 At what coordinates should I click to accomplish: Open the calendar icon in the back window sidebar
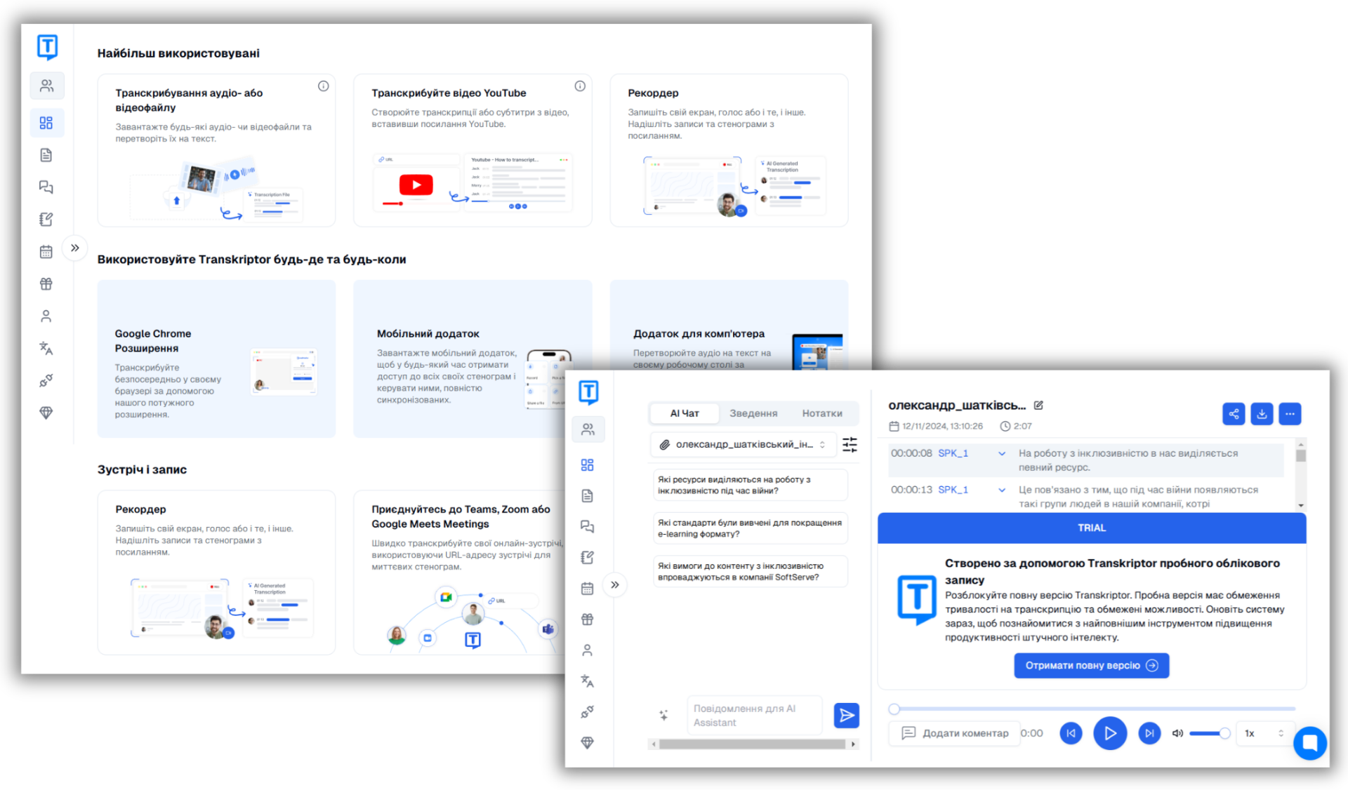(46, 252)
